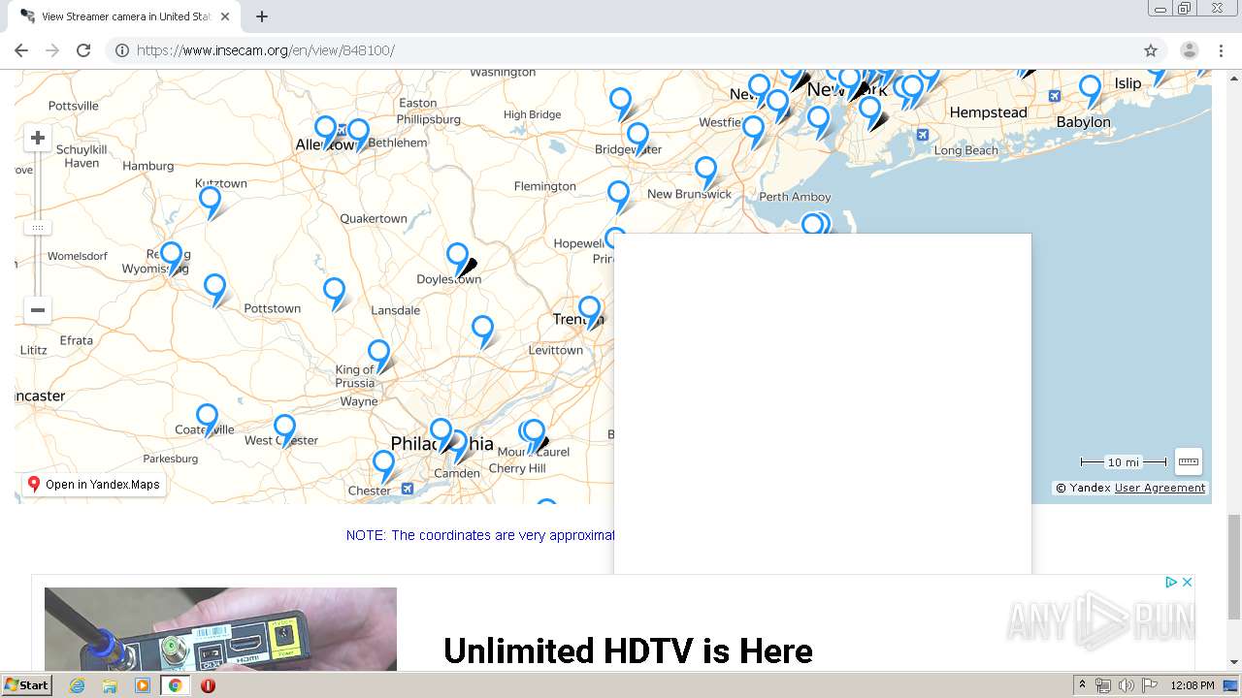This screenshot has width=1242, height=698.
Task: Open a new browser tab
Action: point(262,16)
